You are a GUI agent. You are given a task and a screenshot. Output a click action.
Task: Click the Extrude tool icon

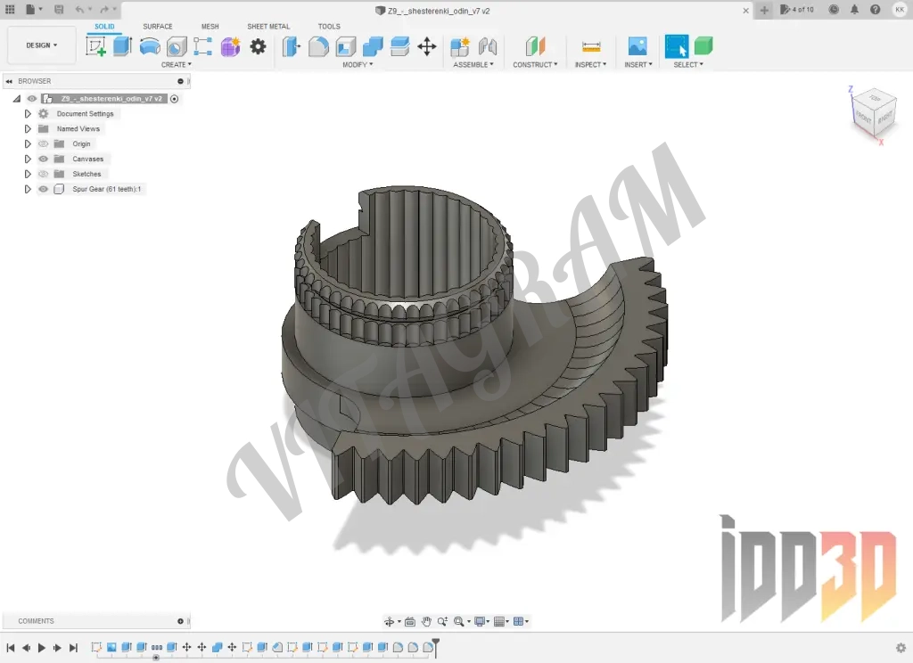pos(122,46)
